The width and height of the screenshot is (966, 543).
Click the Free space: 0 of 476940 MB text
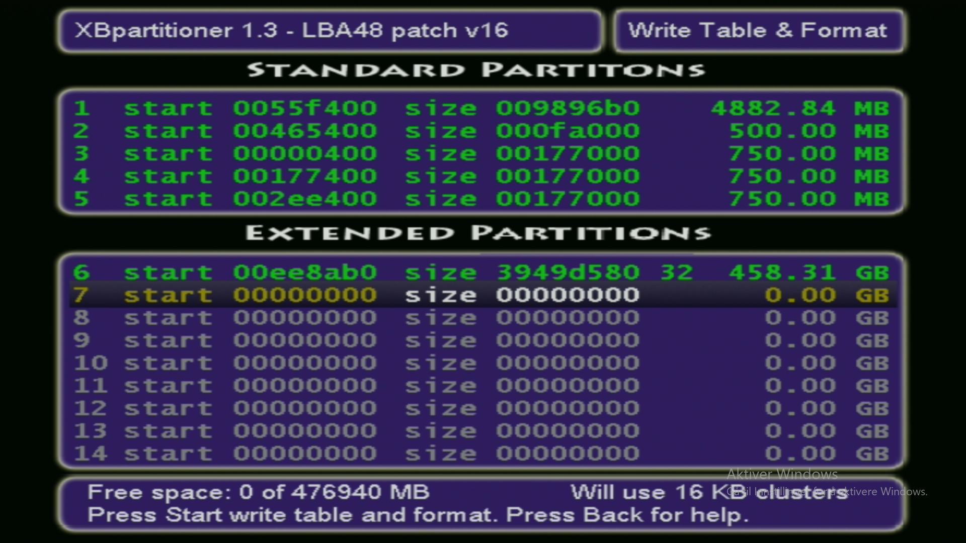click(x=259, y=492)
